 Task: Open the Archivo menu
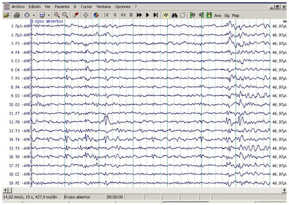(18, 7)
